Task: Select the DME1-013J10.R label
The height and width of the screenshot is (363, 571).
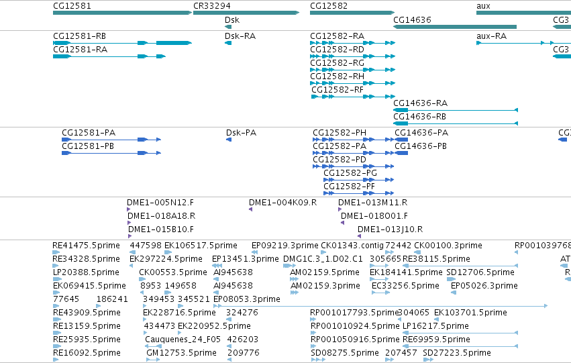Action: (x=390, y=229)
